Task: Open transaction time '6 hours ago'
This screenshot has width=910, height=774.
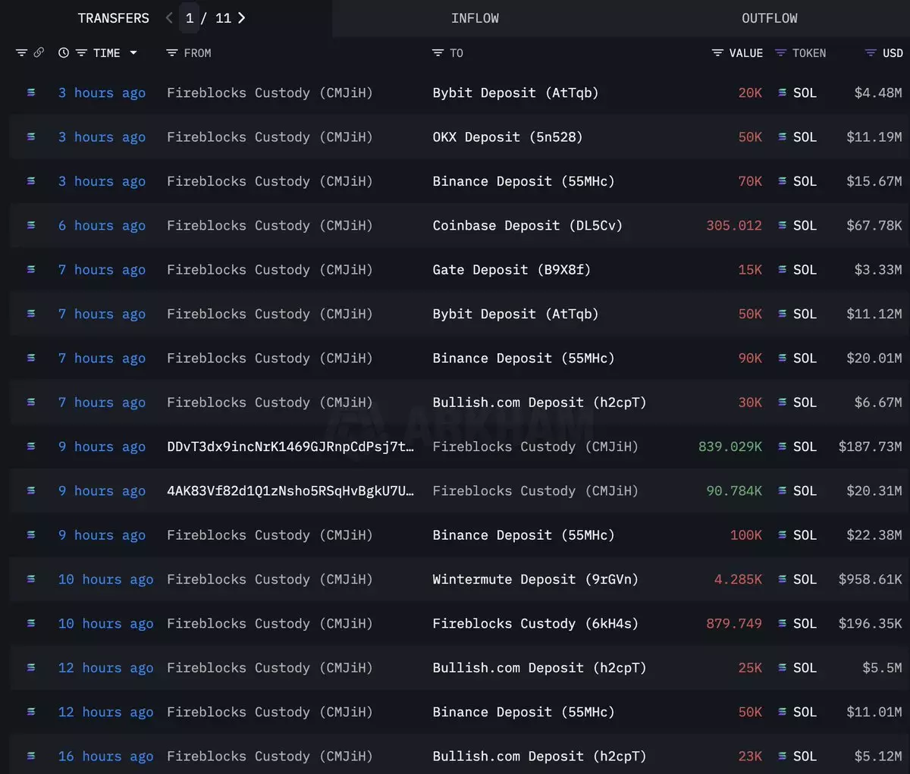Action: [x=102, y=225]
